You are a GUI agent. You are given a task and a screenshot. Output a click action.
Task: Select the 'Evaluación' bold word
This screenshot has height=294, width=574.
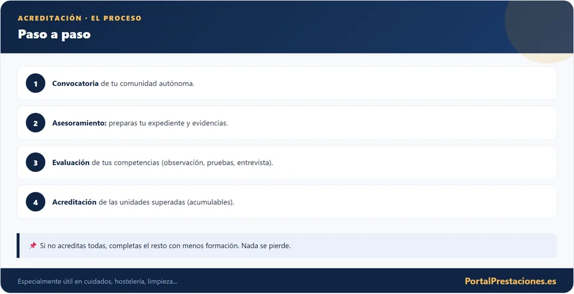(x=71, y=162)
